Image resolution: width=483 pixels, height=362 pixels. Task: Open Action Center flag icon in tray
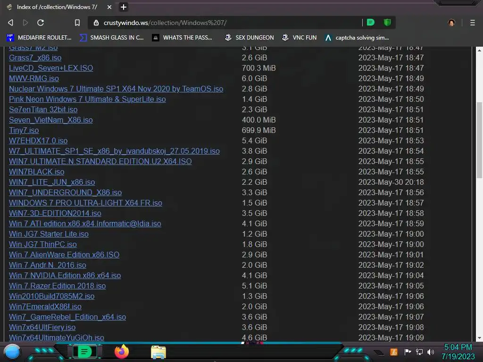[x=408, y=352]
